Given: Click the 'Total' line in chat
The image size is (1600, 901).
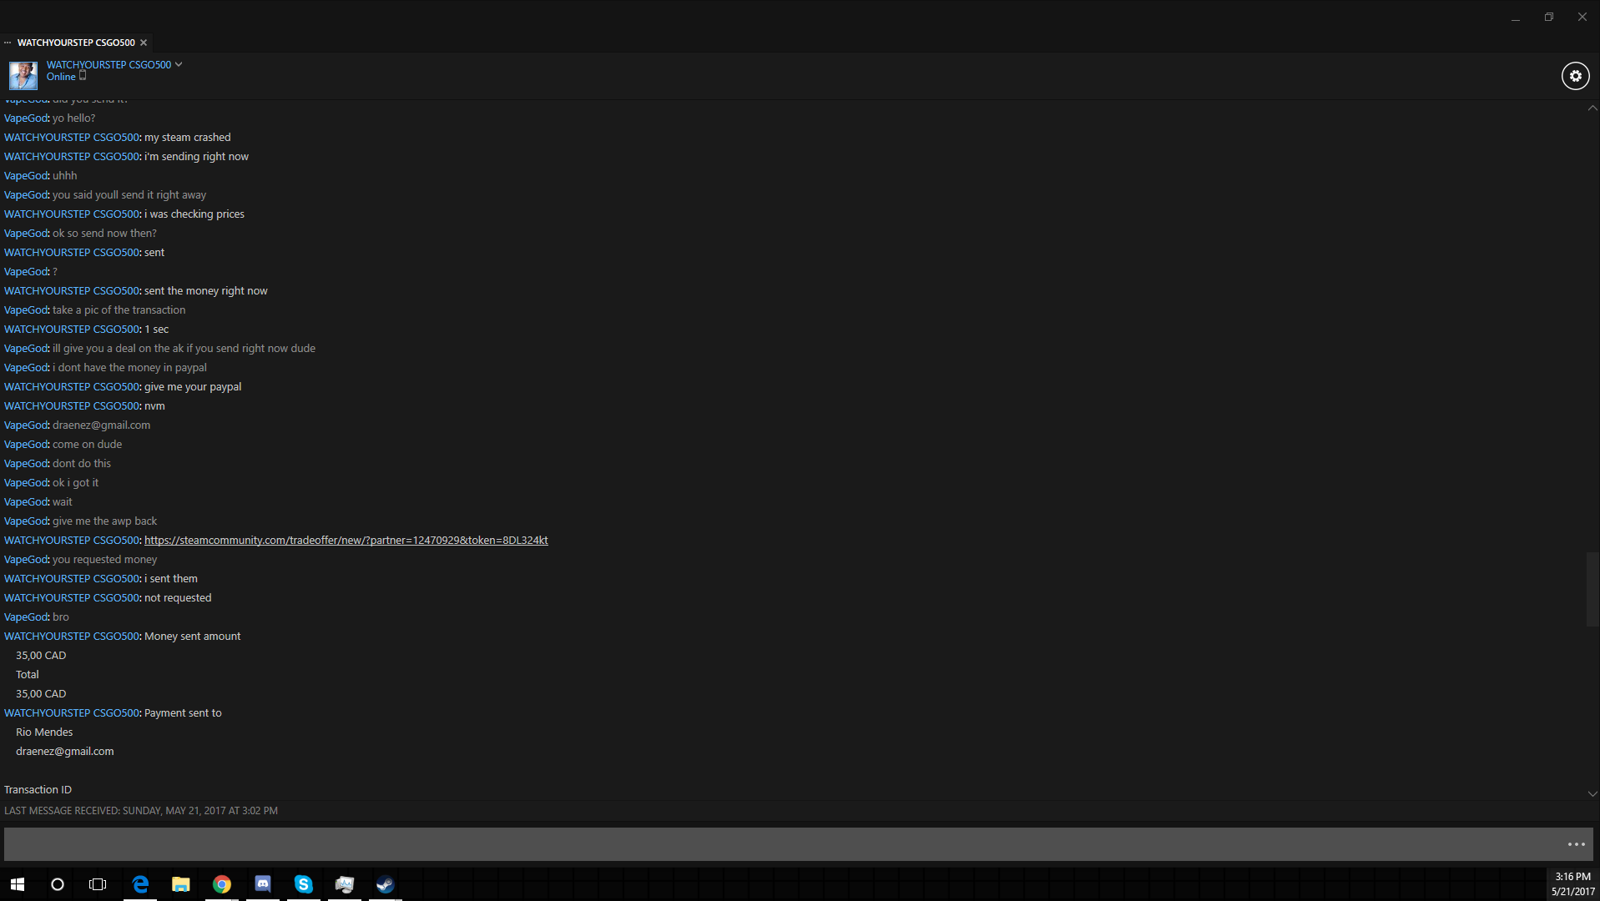Looking at the screenshot, I should [28, 675].
